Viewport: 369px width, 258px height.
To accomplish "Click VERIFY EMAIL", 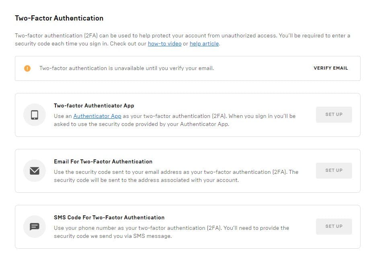I will [x=330, y=68].
